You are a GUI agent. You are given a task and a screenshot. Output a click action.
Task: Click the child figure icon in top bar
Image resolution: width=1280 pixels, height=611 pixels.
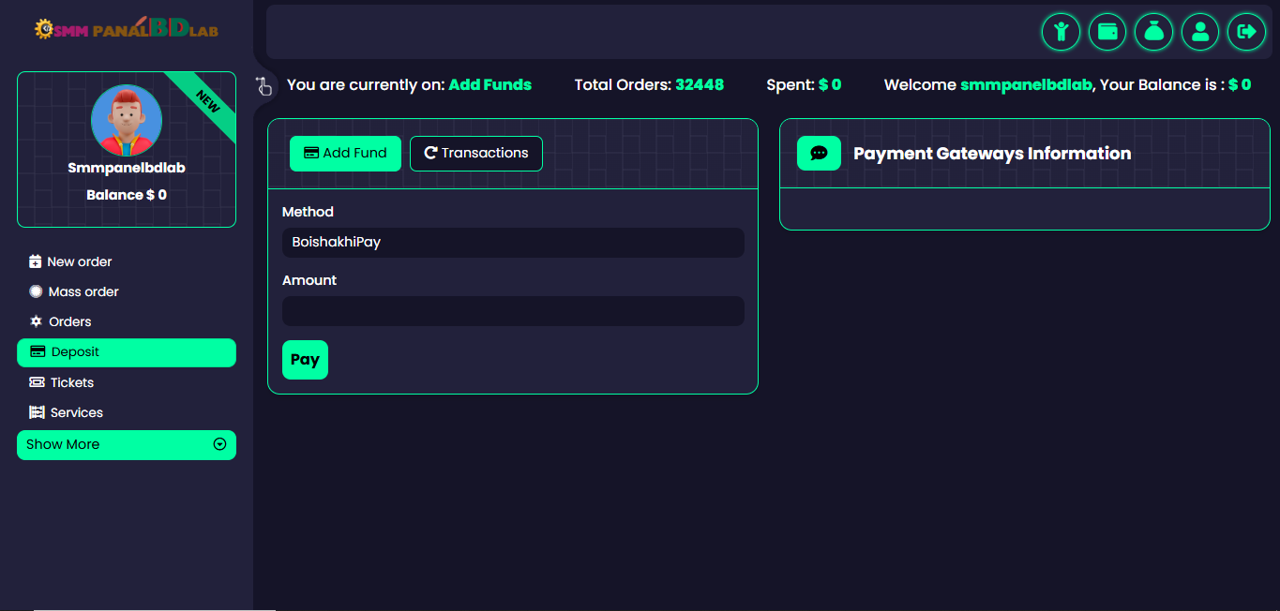click(1061, 32)
